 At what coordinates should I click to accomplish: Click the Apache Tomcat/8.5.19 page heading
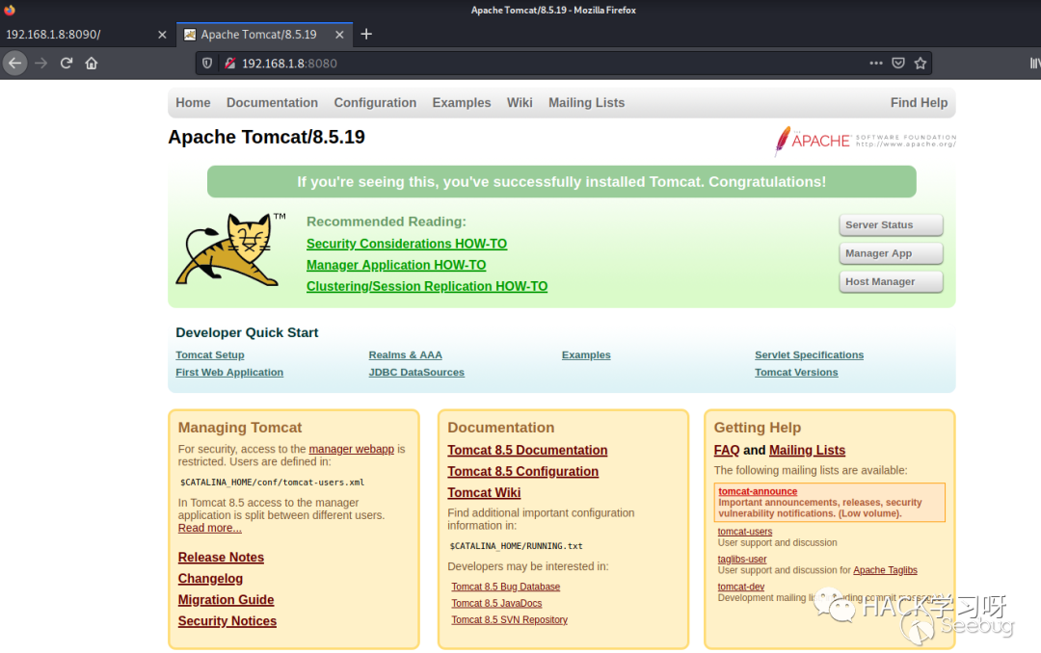[266, 137]
